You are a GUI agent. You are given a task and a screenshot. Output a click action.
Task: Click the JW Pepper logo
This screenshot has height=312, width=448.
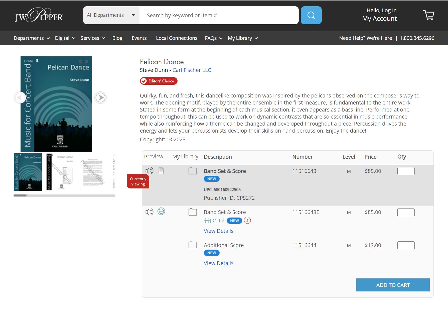click(39, 15)
